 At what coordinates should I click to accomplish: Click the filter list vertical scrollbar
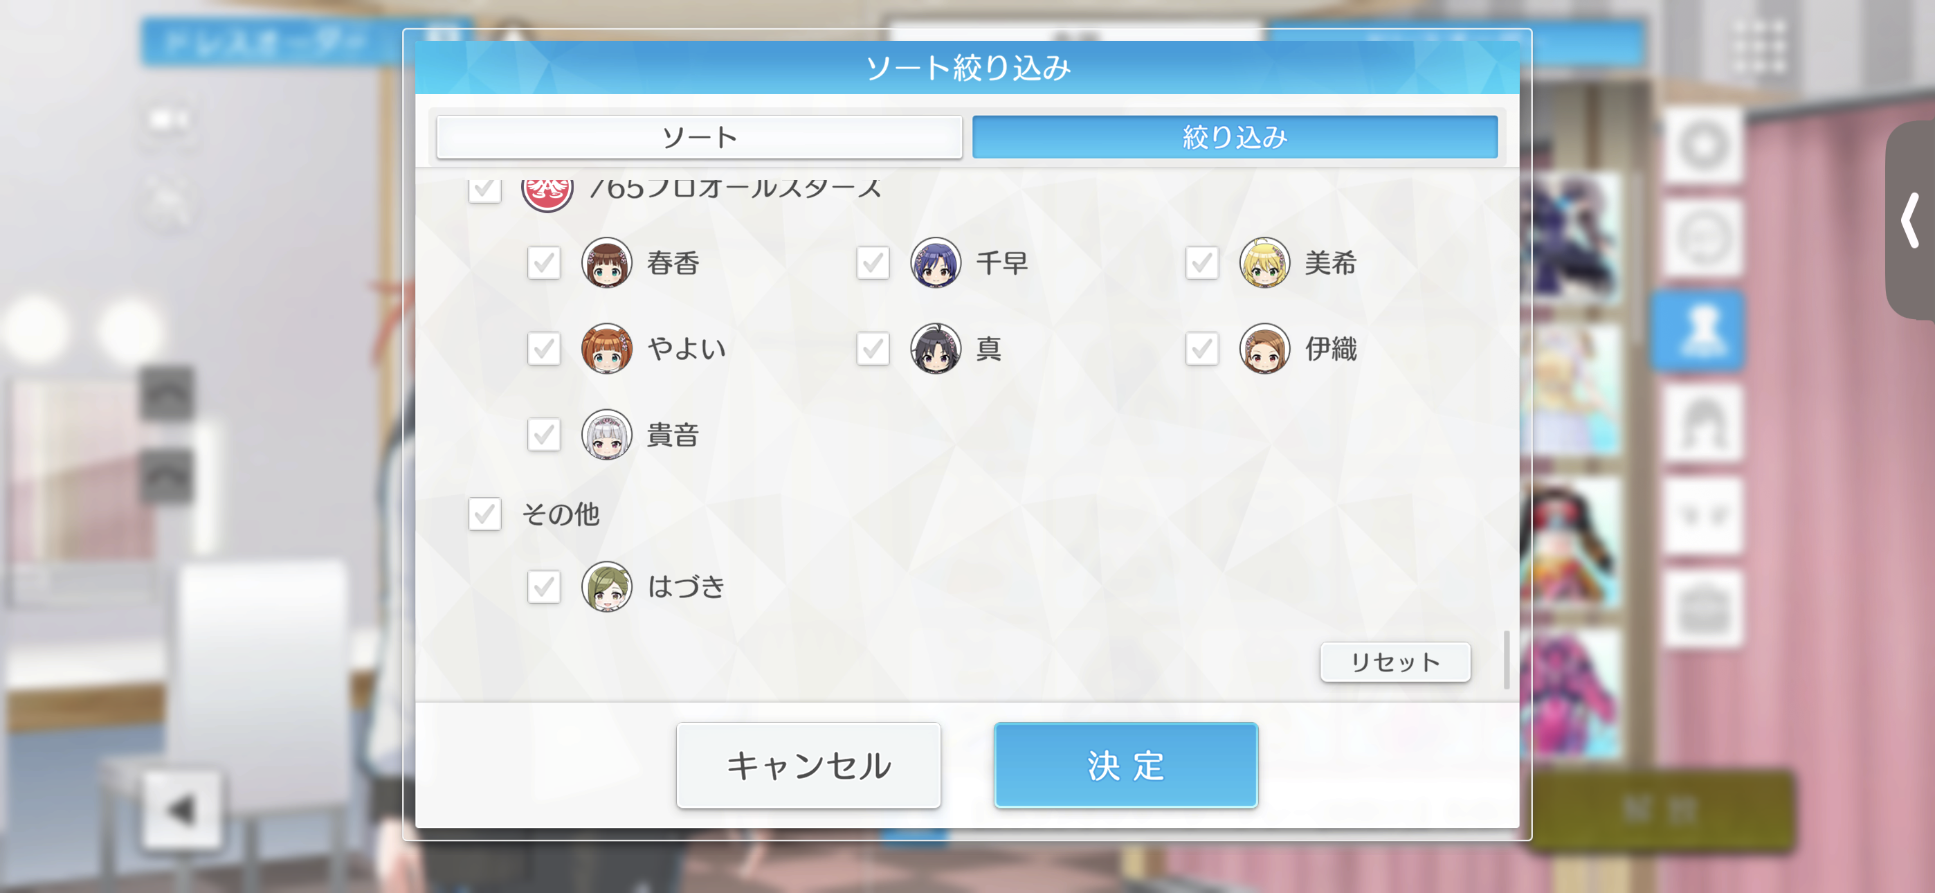pos(1506,659)
